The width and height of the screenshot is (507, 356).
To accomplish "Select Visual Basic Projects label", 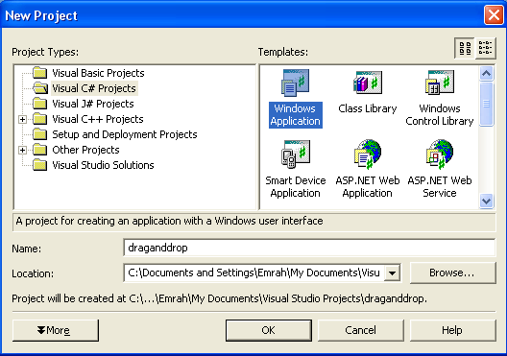I will [x=98, y=73].
